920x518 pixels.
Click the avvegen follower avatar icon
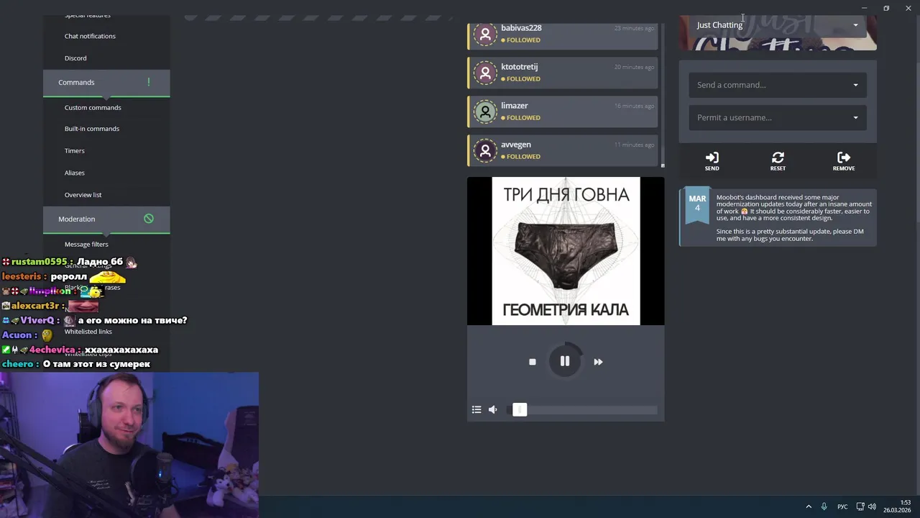click(x=485, y=150)
